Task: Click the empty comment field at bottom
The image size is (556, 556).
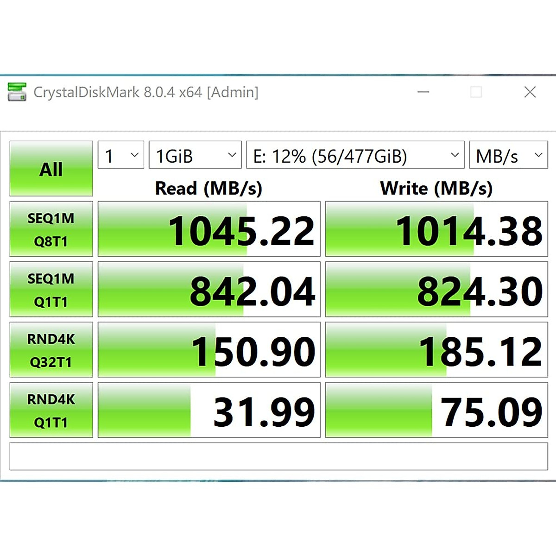Action: [278, 456]
